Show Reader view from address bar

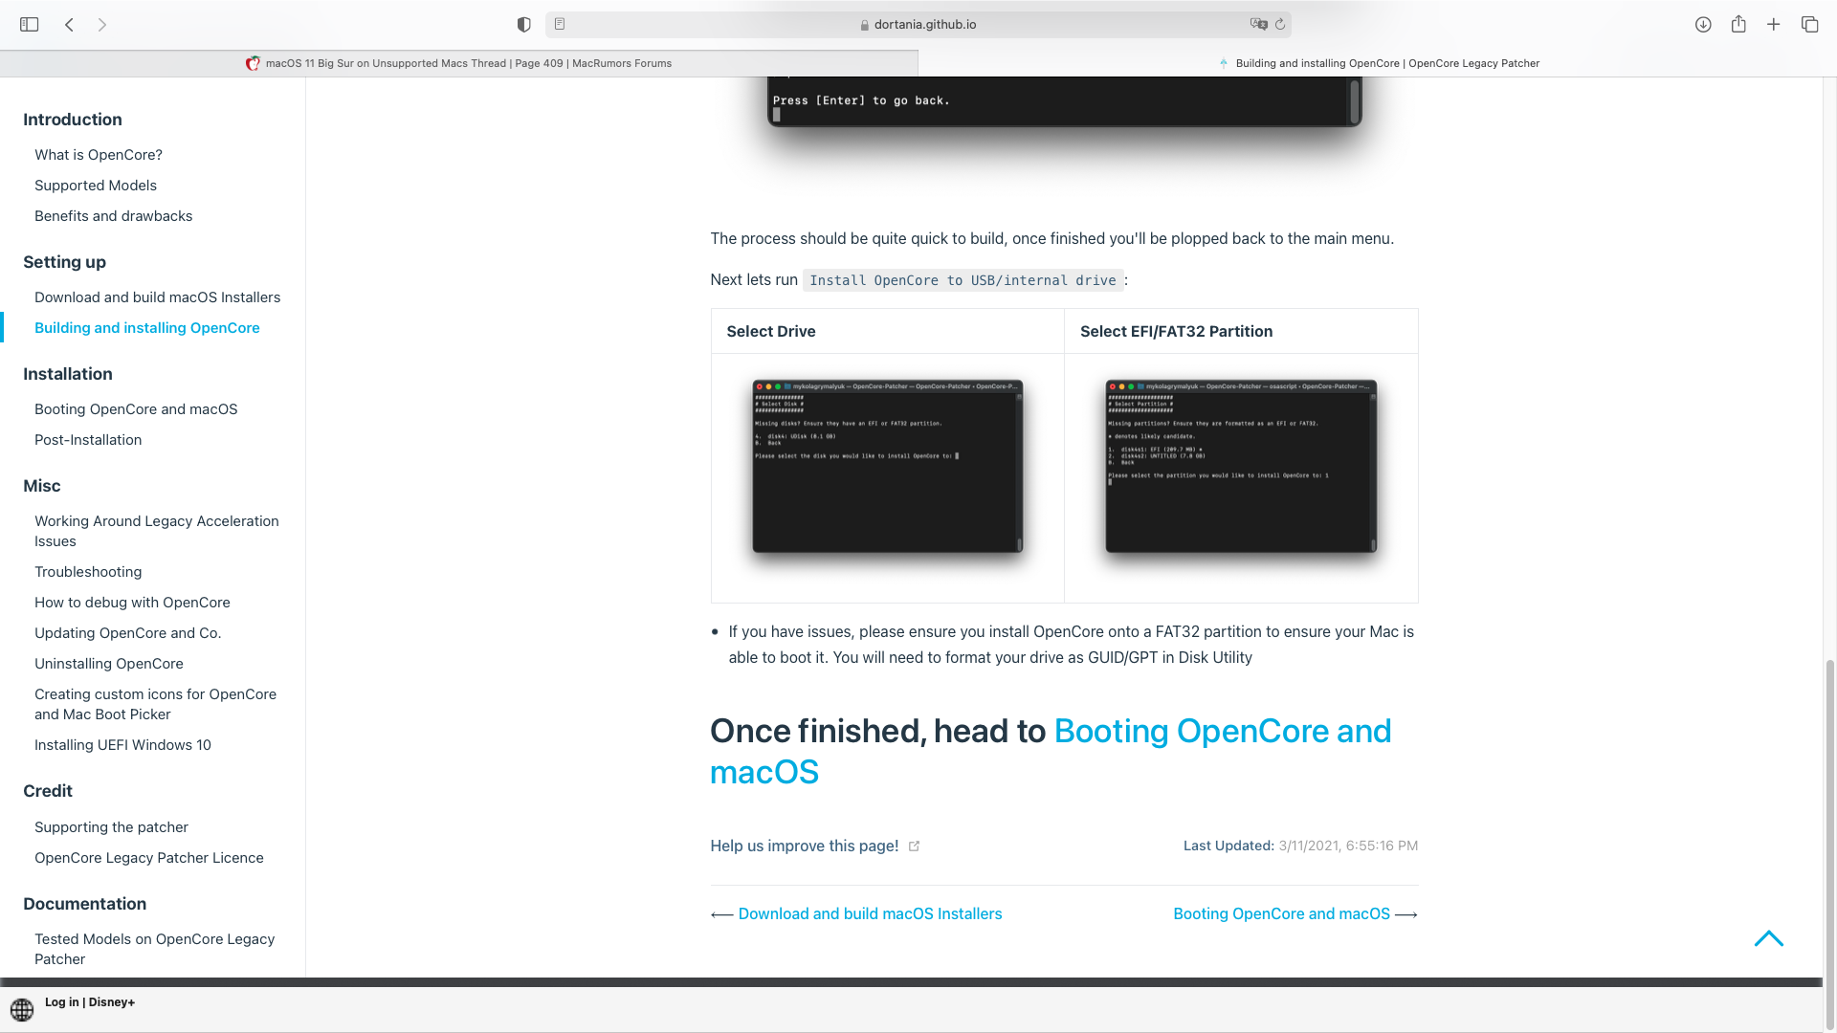pyautogui.click(x=560, y=25)
